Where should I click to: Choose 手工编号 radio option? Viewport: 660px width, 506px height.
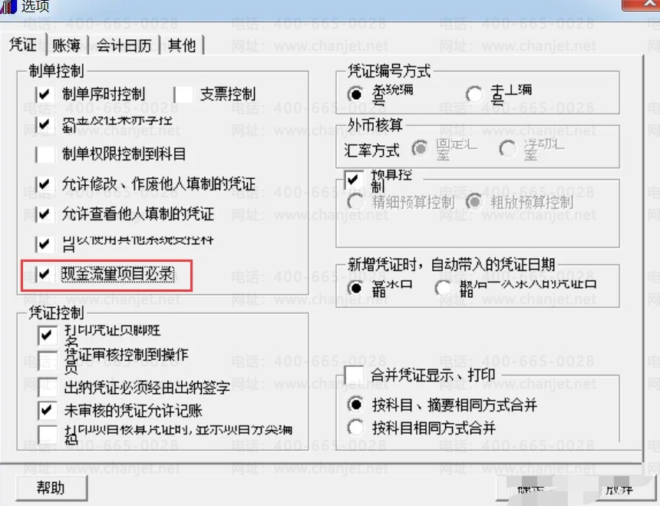click(x=474, y=94)
